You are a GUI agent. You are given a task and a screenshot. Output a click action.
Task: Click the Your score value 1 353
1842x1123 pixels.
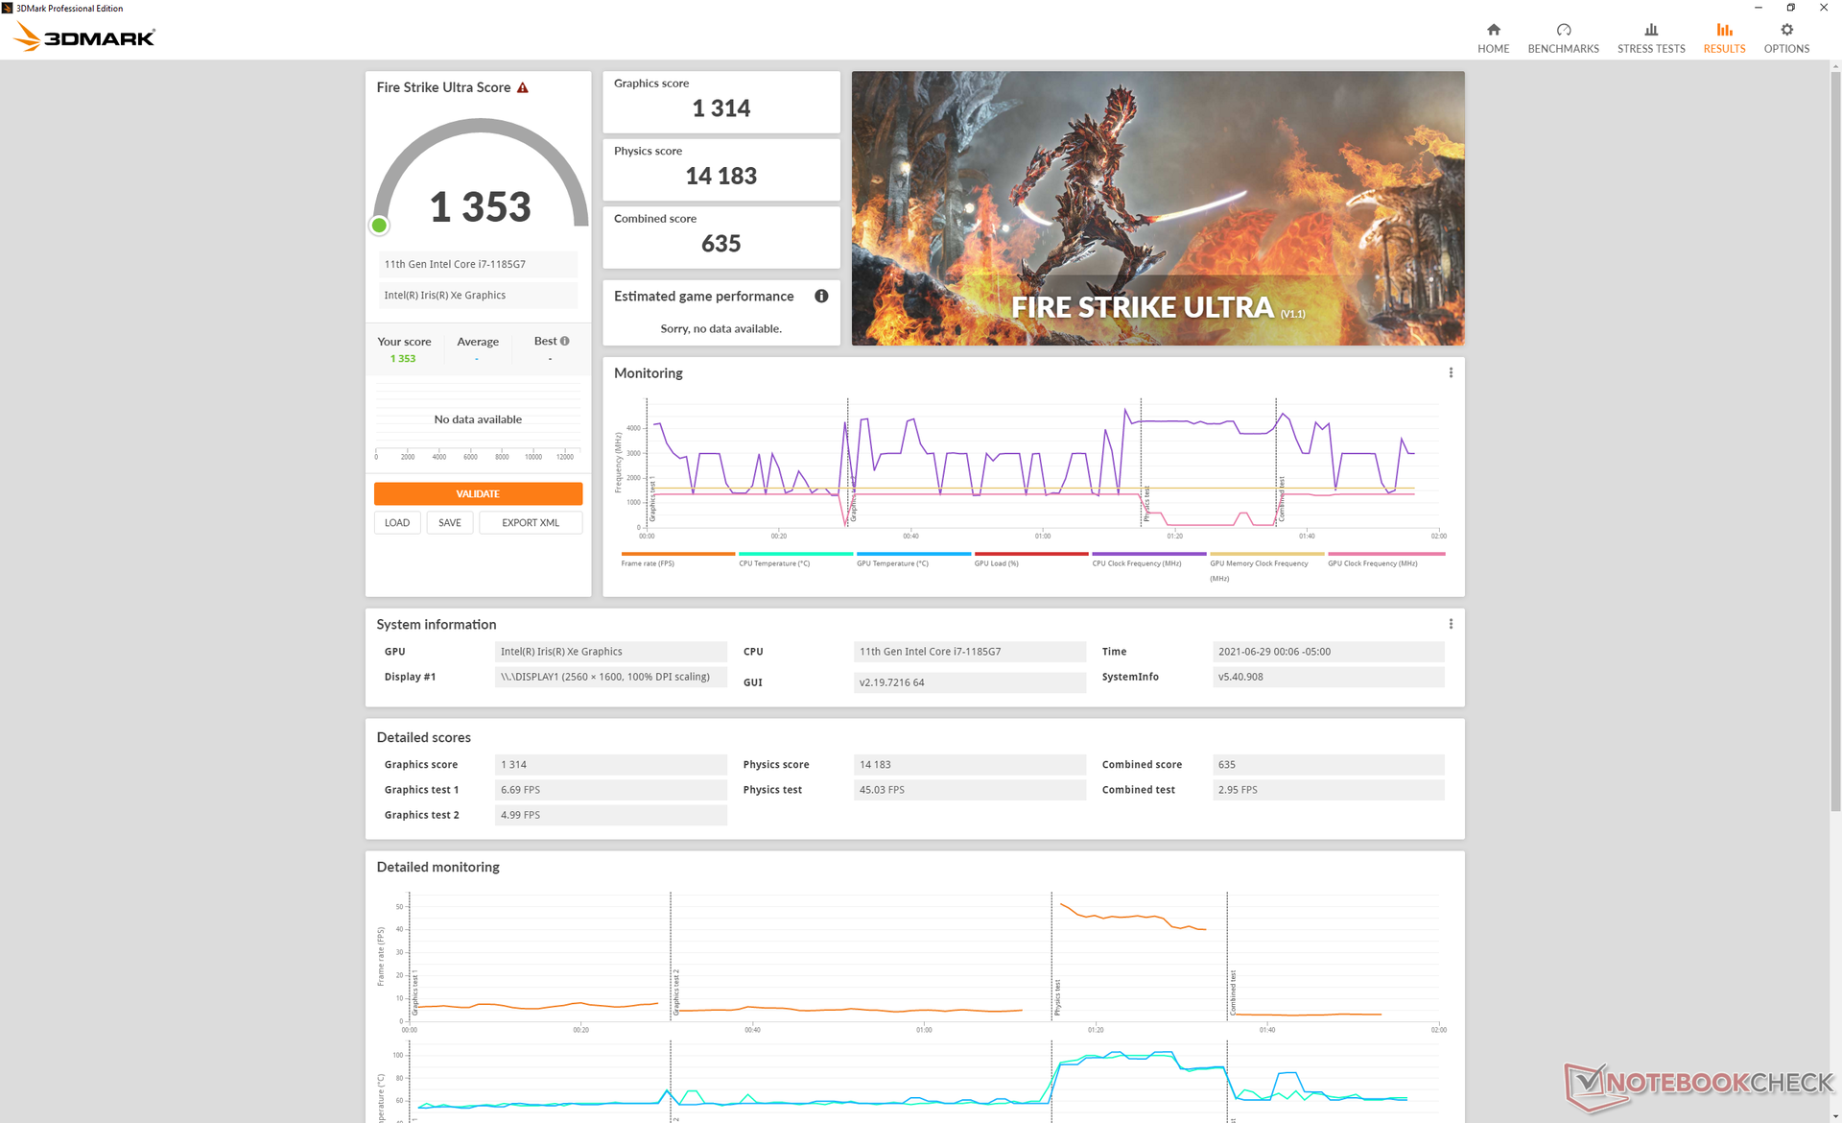click(x=403, y=359)
